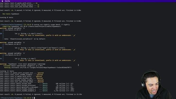Click the 'Finished bench [optimized]' line
Screen dimensions: 176x99
23,66
